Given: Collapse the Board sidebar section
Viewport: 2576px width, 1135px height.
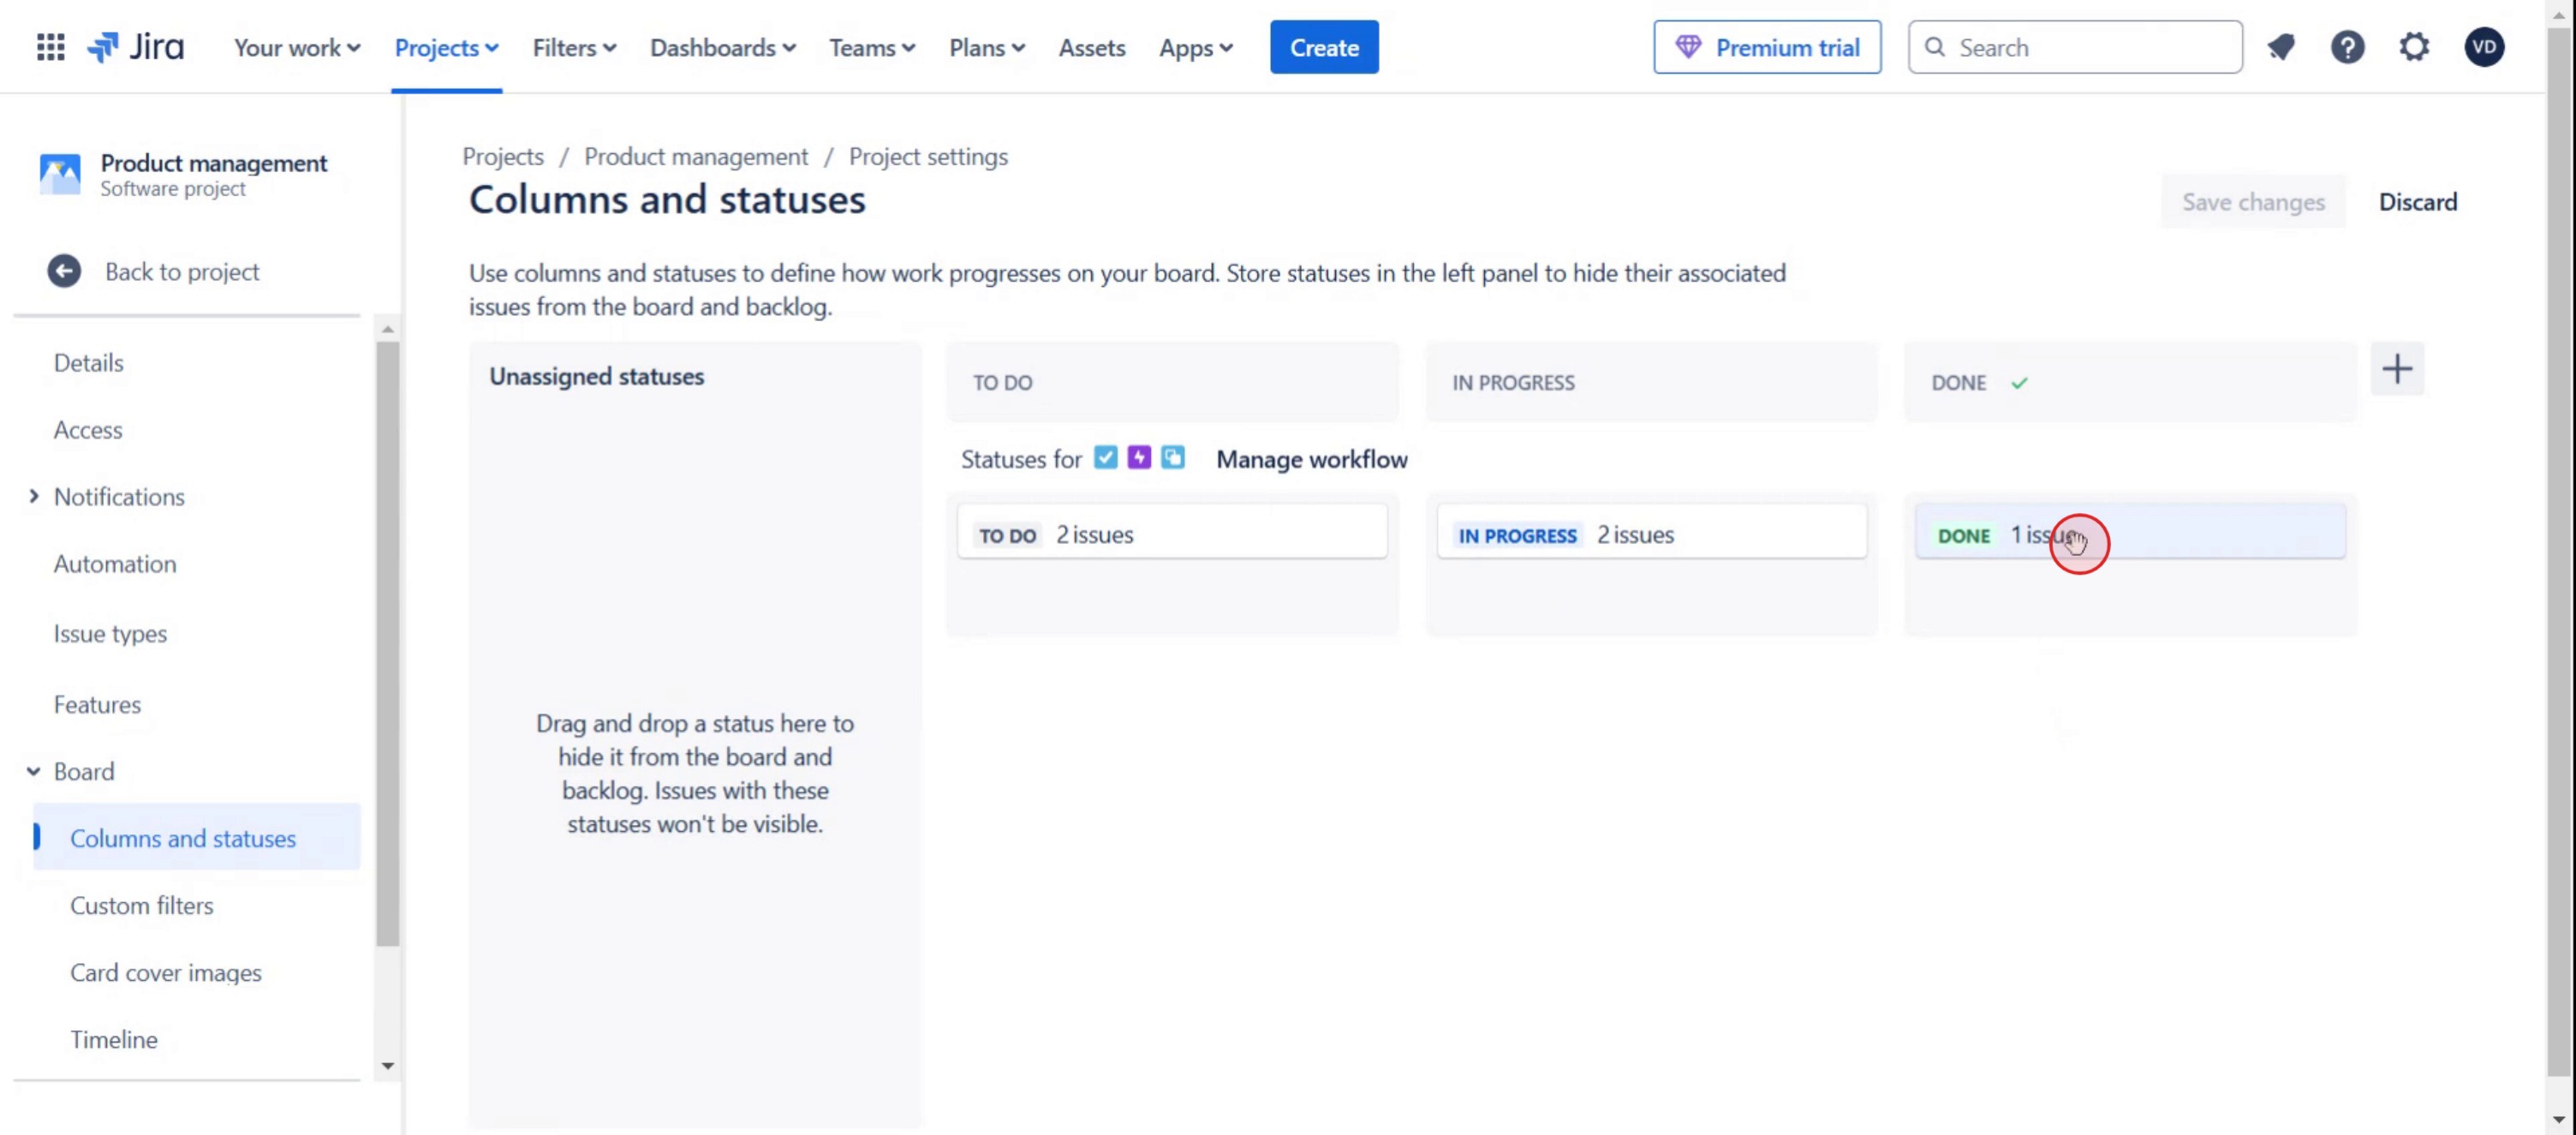Looking at the screenshot, I should tap(34, 771).
